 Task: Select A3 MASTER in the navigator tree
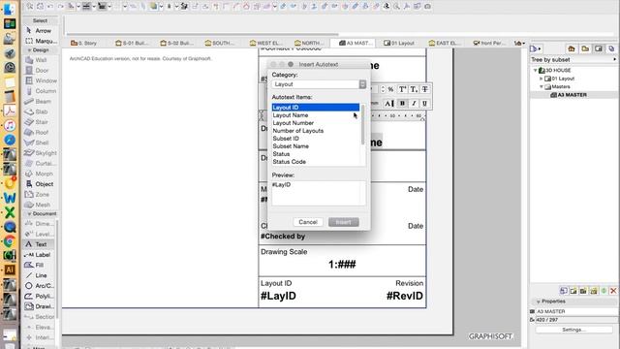573,95
